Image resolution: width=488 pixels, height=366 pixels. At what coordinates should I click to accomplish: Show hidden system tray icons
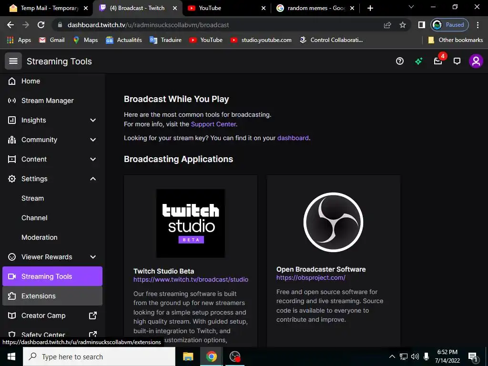[392, 356]
